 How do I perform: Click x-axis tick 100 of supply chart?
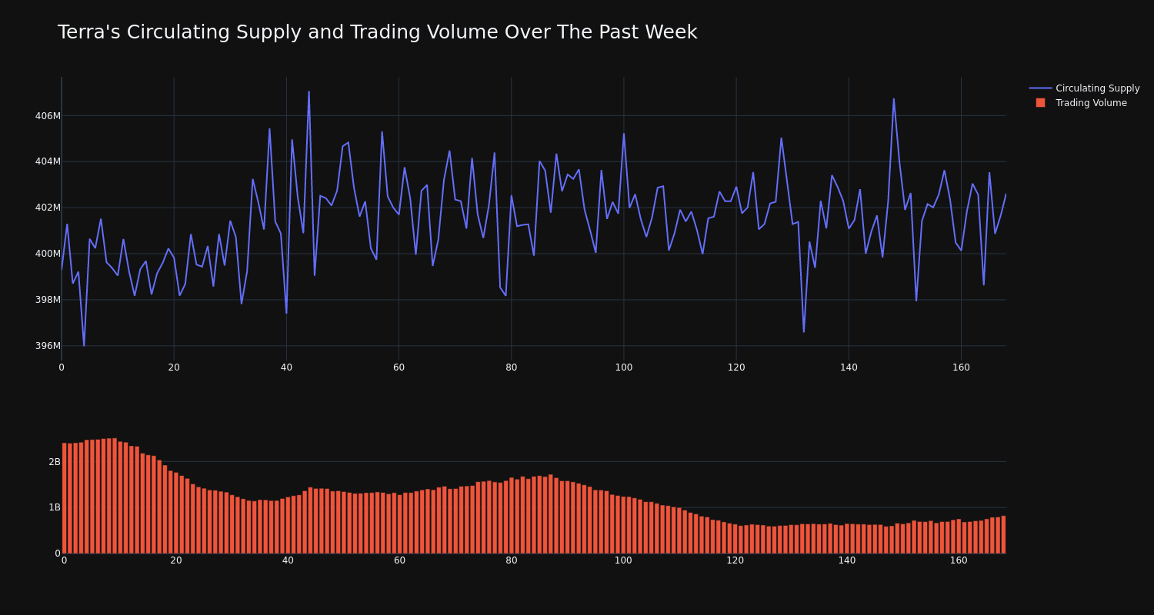point(624,367)
